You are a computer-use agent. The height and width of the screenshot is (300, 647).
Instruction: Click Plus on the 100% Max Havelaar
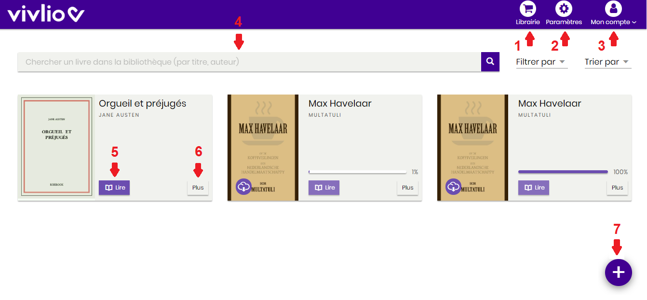coord(618,188)
